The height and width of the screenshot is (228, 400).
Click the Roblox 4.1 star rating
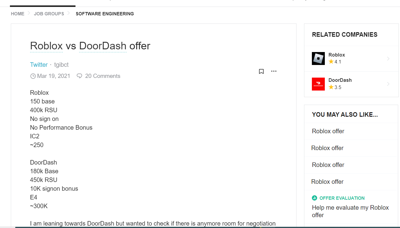[x=335, y=62]
